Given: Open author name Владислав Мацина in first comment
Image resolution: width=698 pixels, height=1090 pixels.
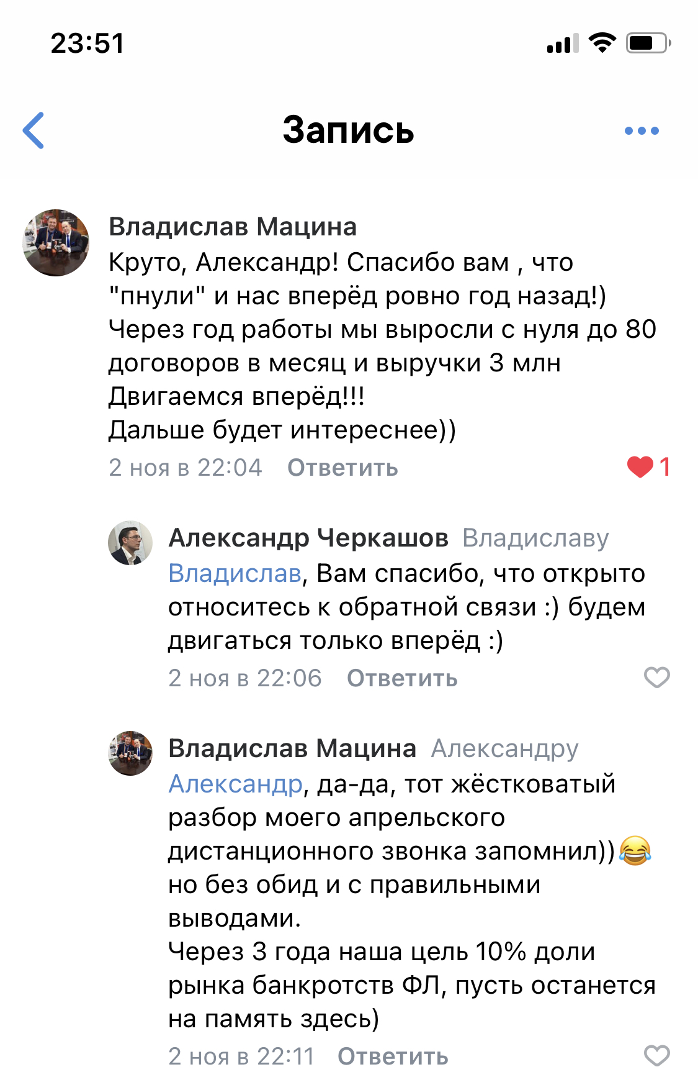Looking at the screenshot, I should pos(233,227).
